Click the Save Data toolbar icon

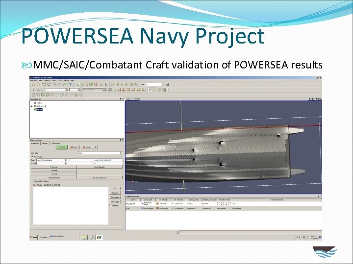coord(38,85)
